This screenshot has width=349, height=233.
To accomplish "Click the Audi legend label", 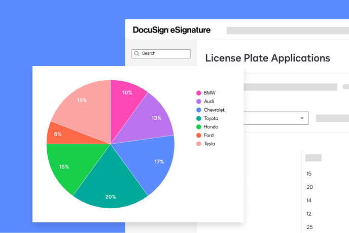I will [x=209, y=102].
